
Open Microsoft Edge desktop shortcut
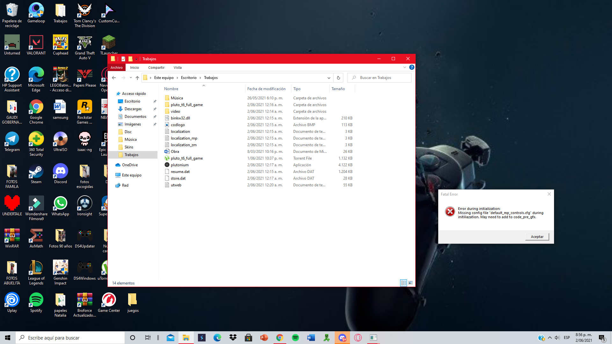click(x=36, y=80)
